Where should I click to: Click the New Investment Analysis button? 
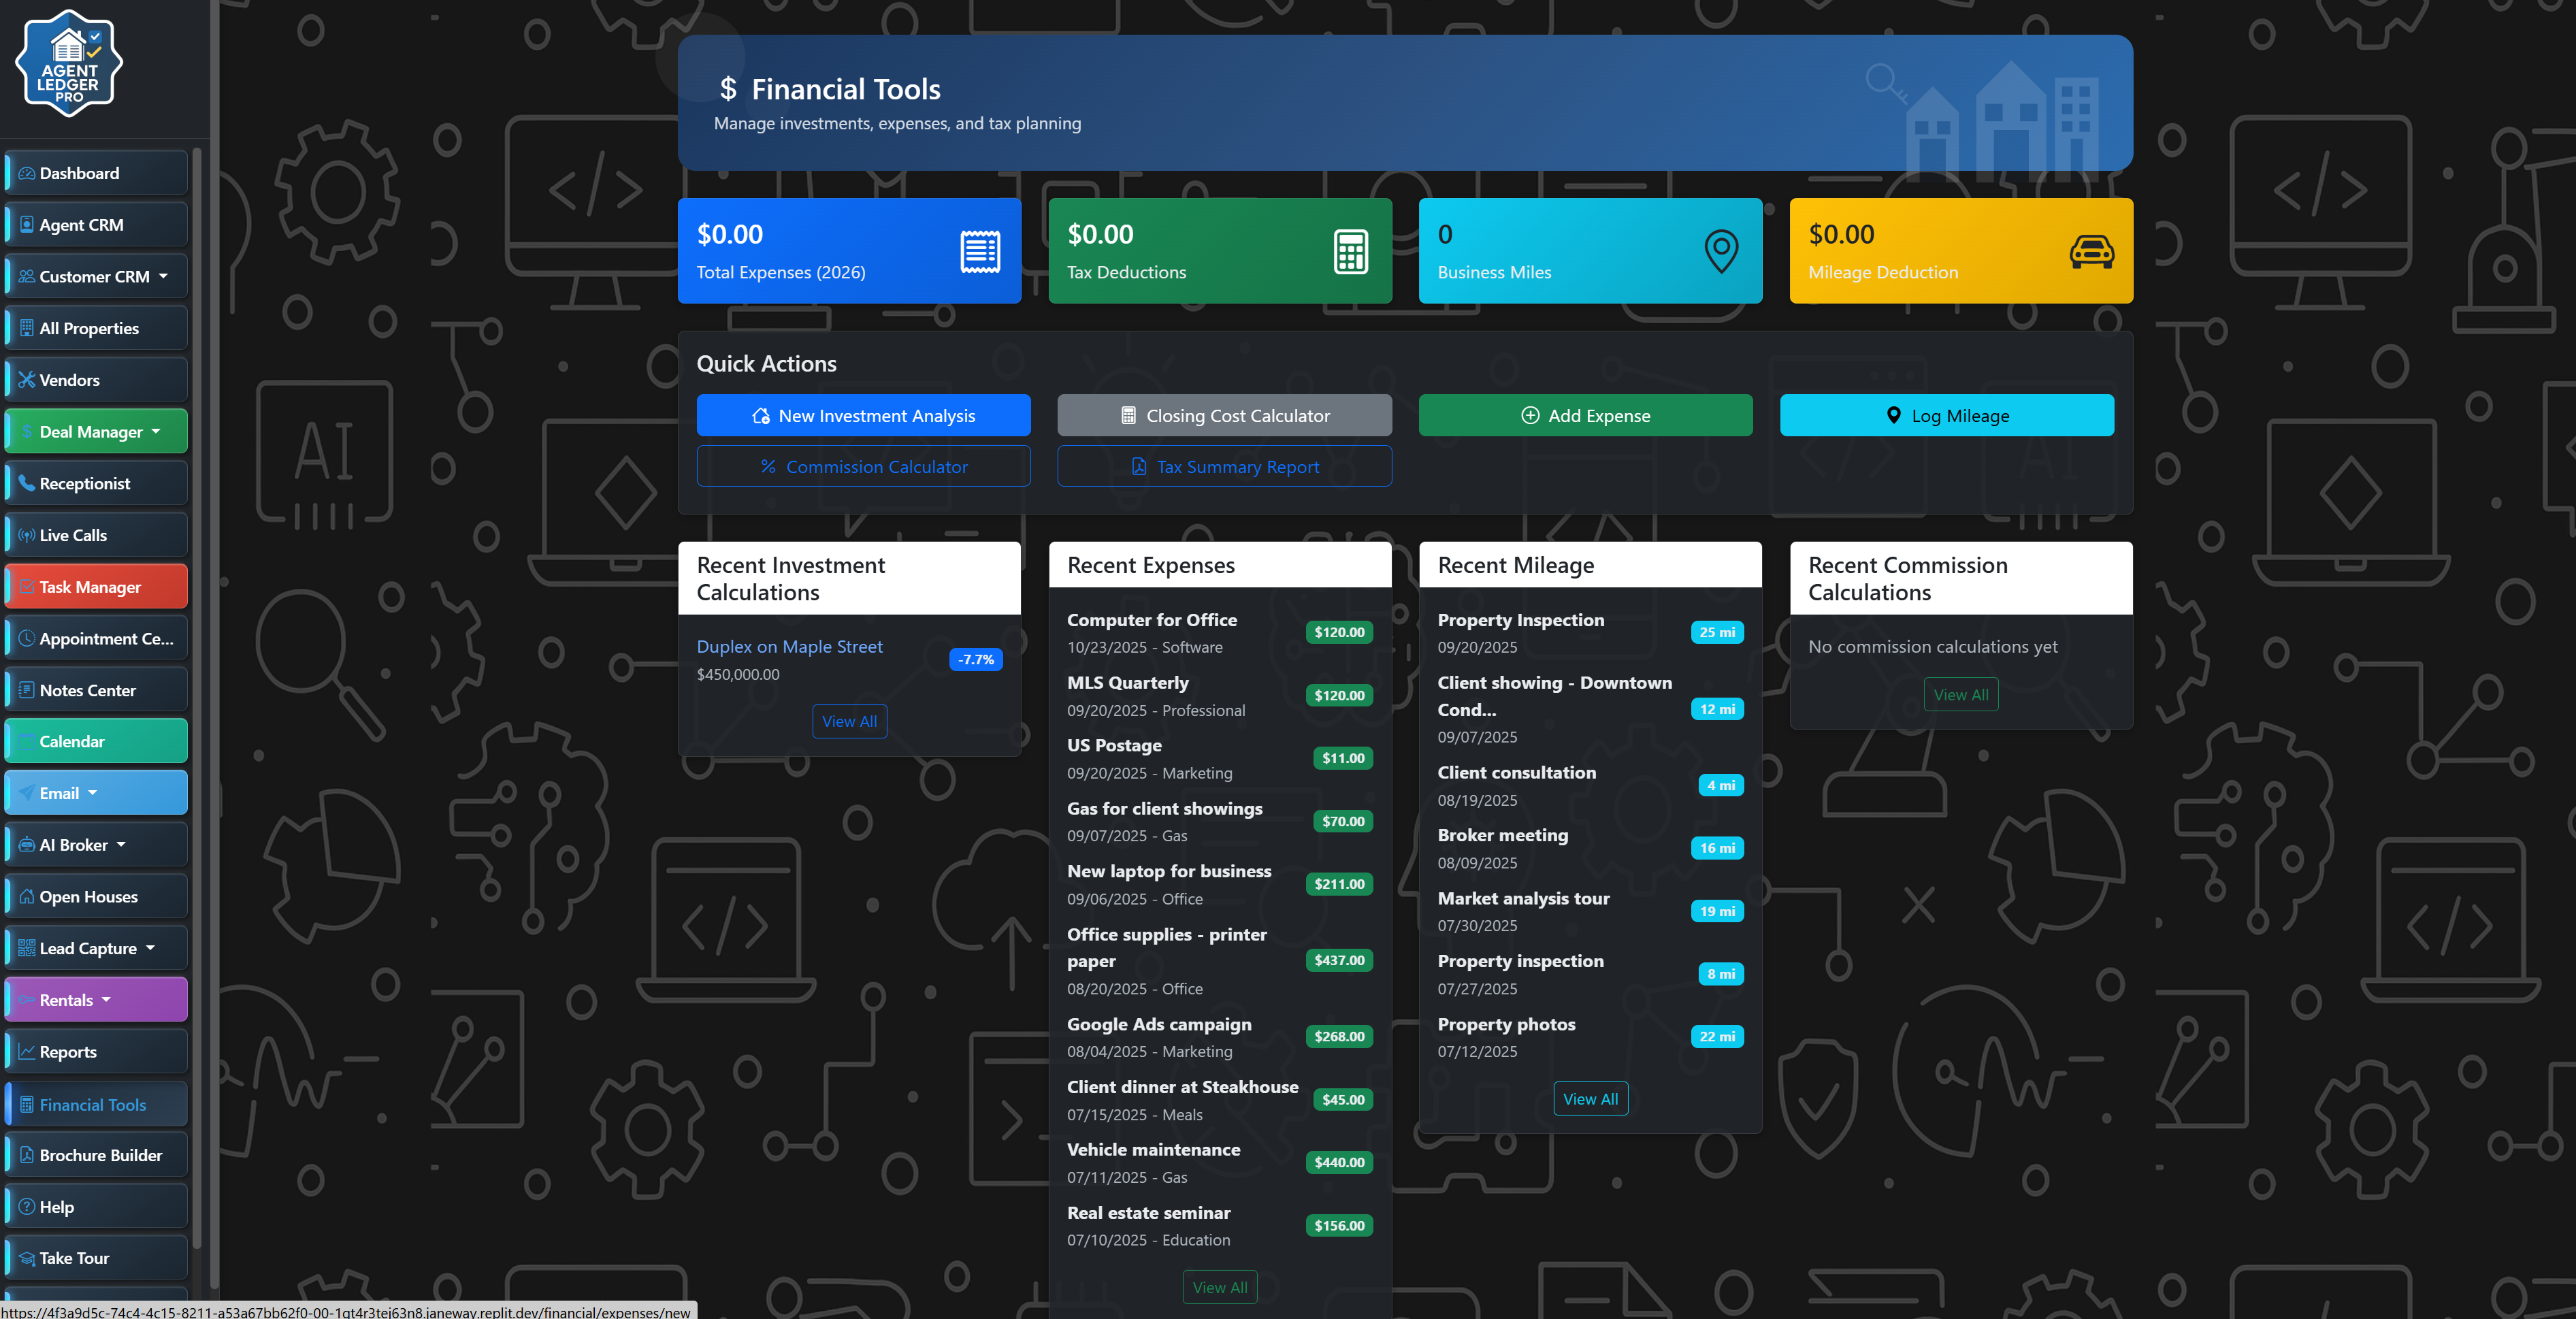(x=863, y=415)
